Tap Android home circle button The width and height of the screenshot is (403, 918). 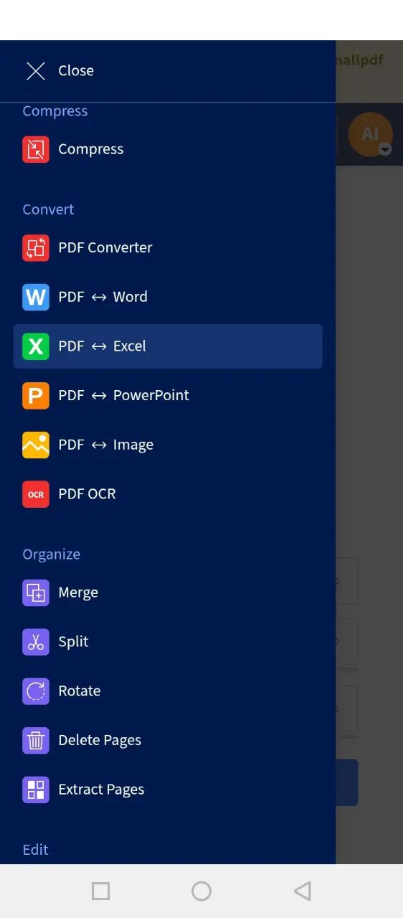tap(201, 891)
